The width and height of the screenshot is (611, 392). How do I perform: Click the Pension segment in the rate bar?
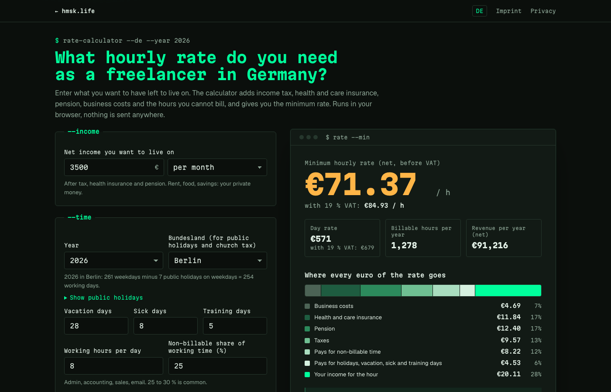(381, 291)
